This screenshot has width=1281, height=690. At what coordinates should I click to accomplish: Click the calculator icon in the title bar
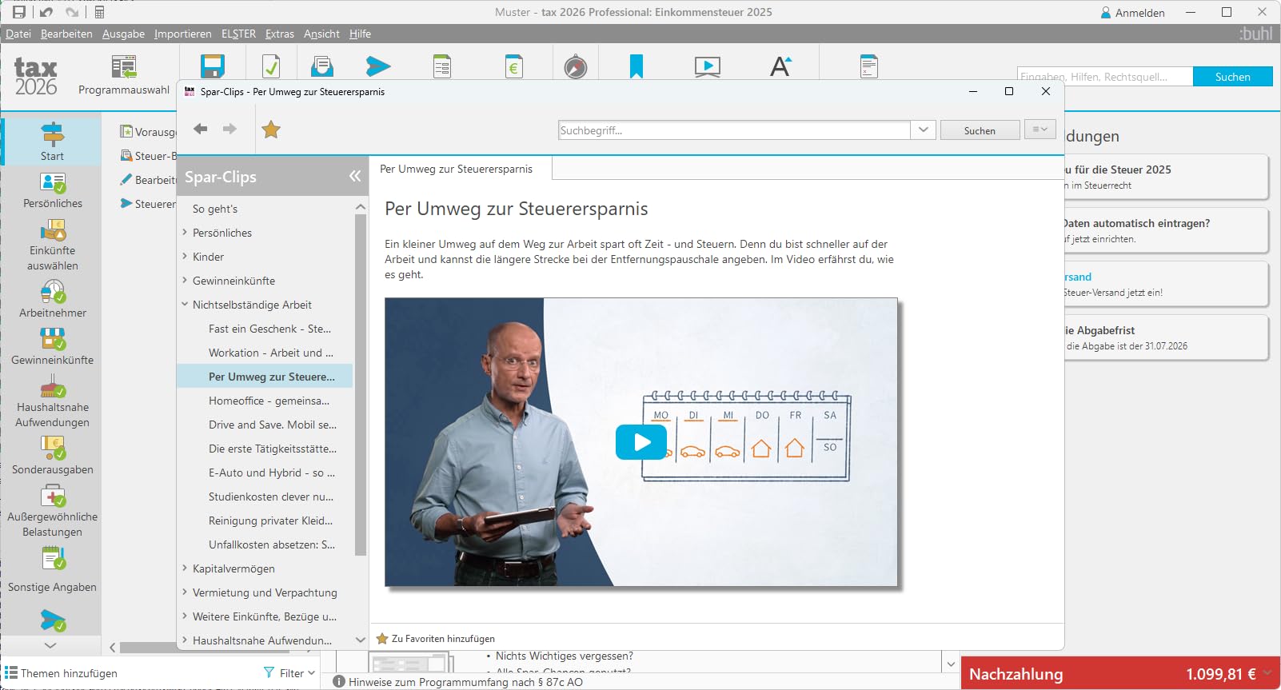click(100, 12)
